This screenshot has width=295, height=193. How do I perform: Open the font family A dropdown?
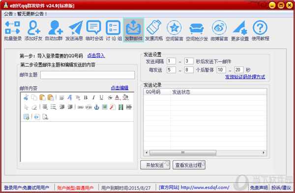tap(70, 97)
